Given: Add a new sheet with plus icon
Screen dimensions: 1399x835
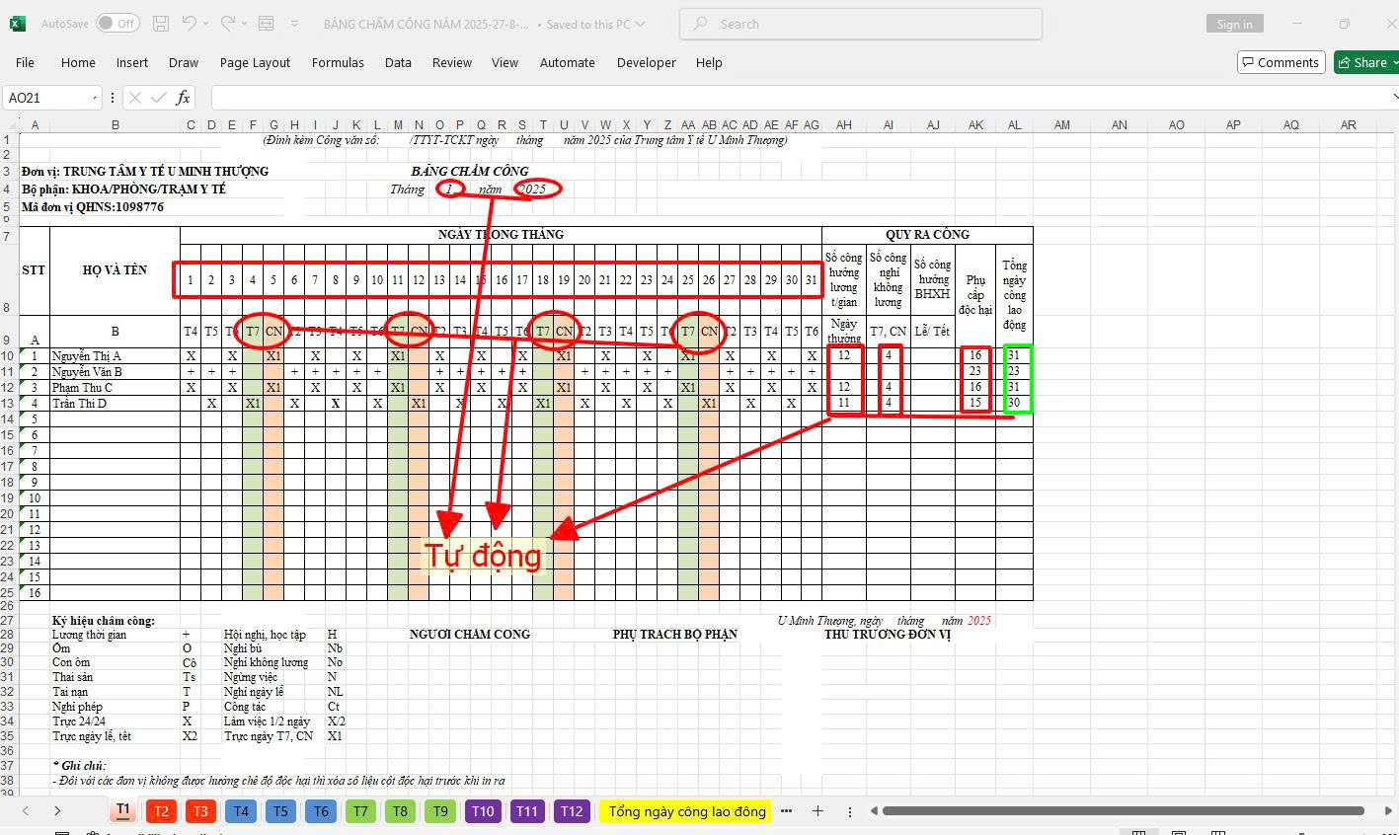Looking at the screenshot, I should (x=817, y=811).
